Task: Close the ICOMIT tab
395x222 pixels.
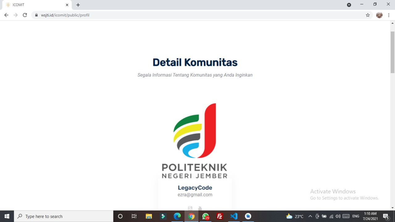Action: [x=67, y=5]
